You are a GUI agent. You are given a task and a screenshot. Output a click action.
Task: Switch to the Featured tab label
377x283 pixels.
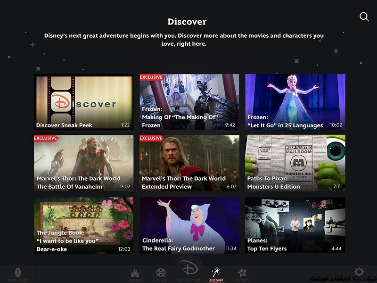(135, 280)
